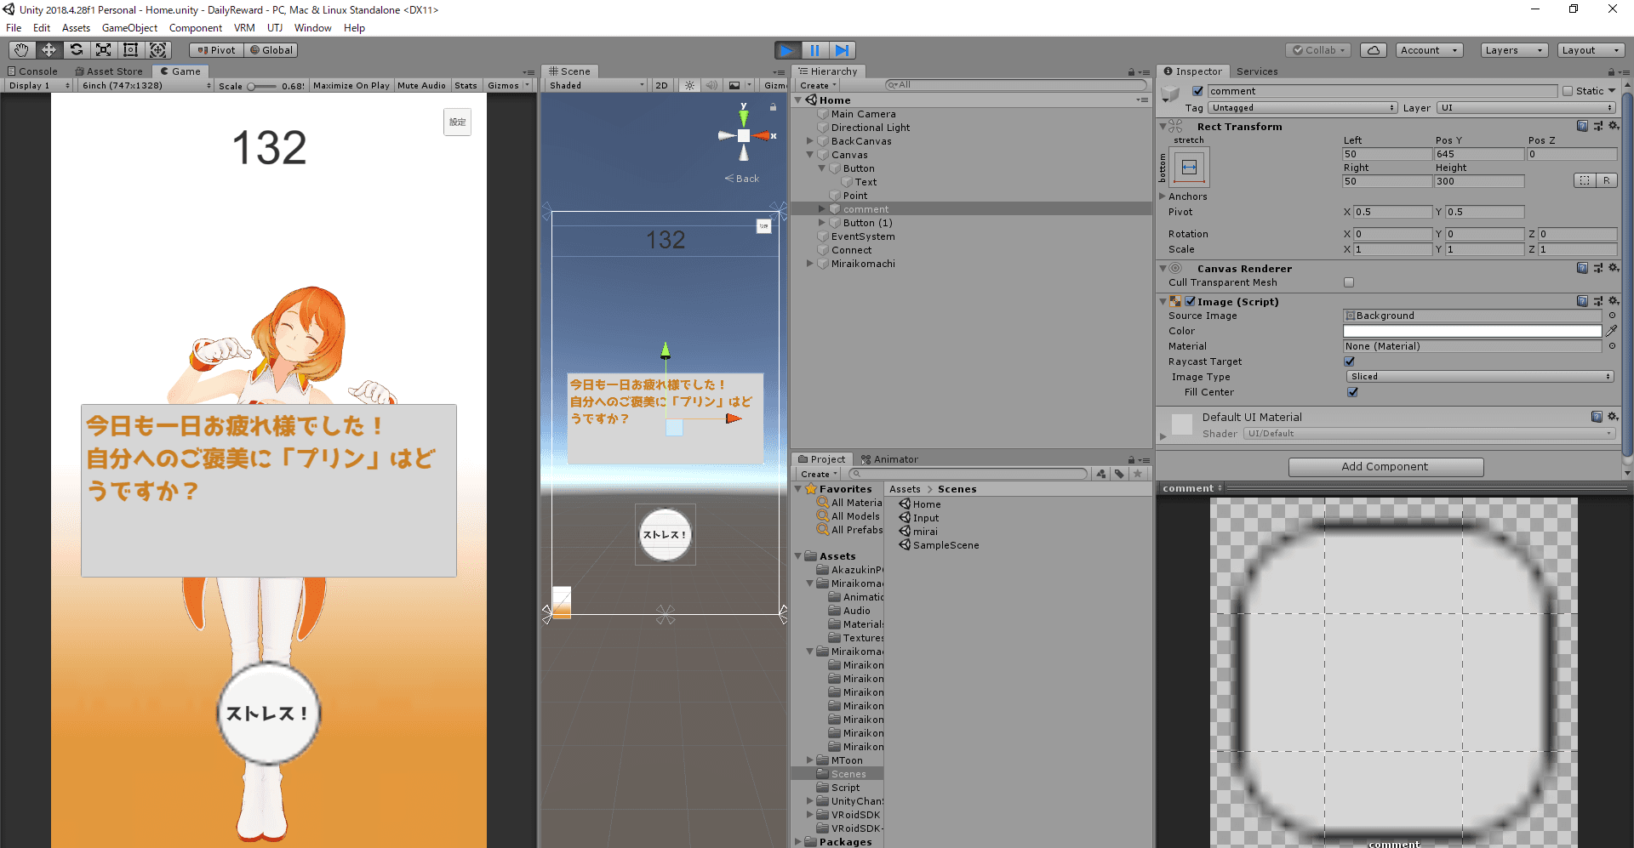
Task: Open the Component menu
Action: pyautogui.click(x=196, y=28)
